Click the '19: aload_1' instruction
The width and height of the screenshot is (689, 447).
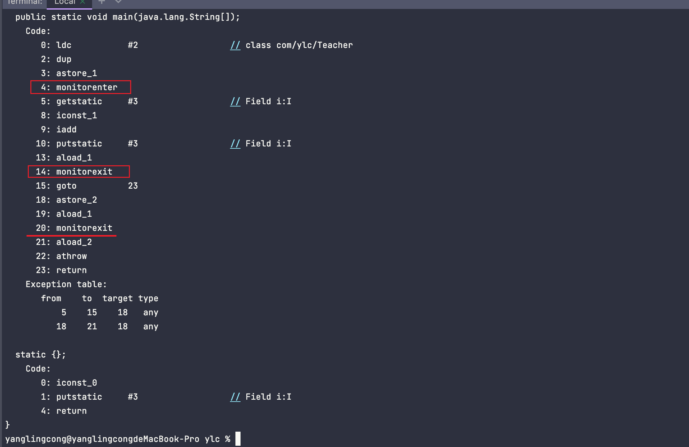64,214
